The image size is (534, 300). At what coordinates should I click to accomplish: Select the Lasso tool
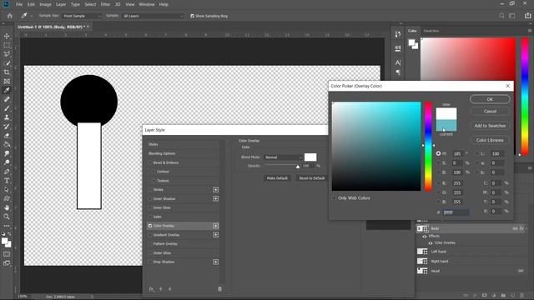pyautogui.click(x=7, y=54)
